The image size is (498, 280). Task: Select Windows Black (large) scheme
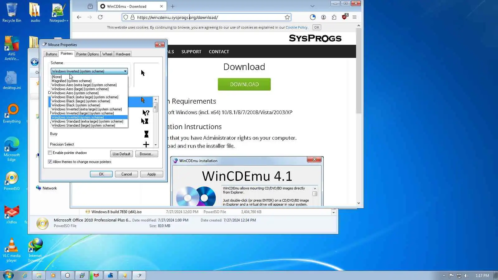pos(89,101)
